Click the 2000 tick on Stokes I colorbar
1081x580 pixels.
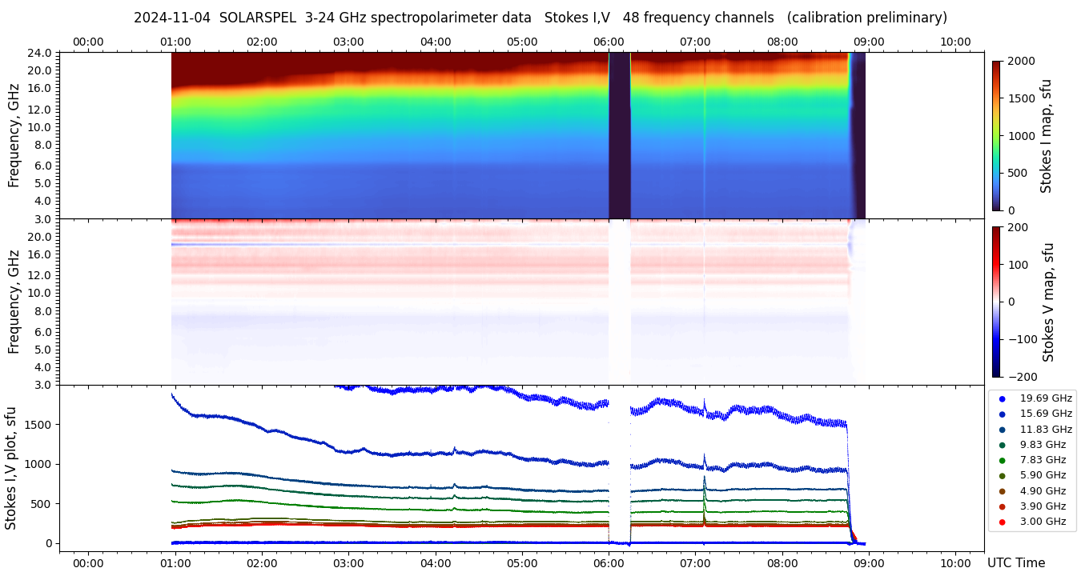(x=1022, y=61)
